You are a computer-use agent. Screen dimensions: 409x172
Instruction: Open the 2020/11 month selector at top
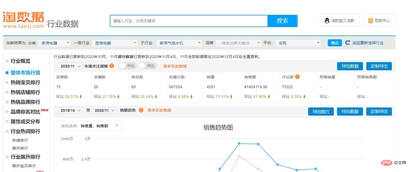tap(70, 66)
